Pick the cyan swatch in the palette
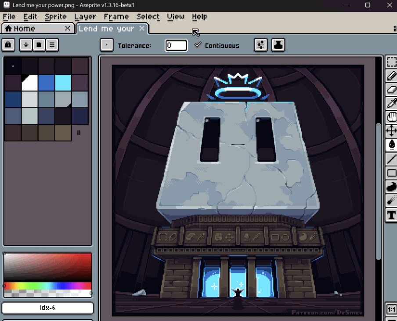 [63, 83]
